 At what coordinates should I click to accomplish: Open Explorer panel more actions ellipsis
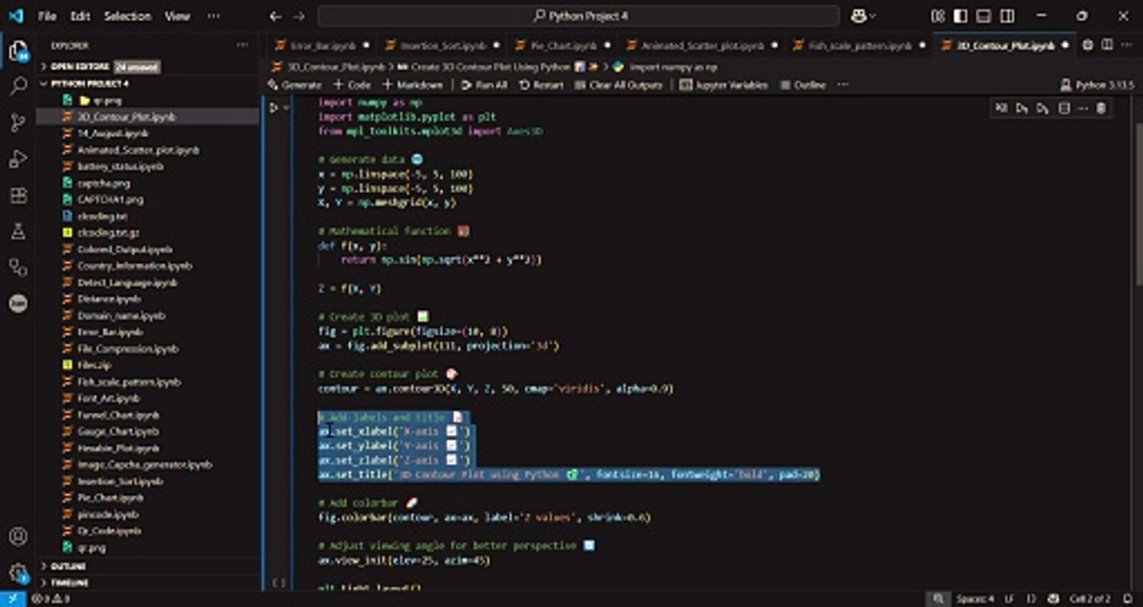pos(243,46)
